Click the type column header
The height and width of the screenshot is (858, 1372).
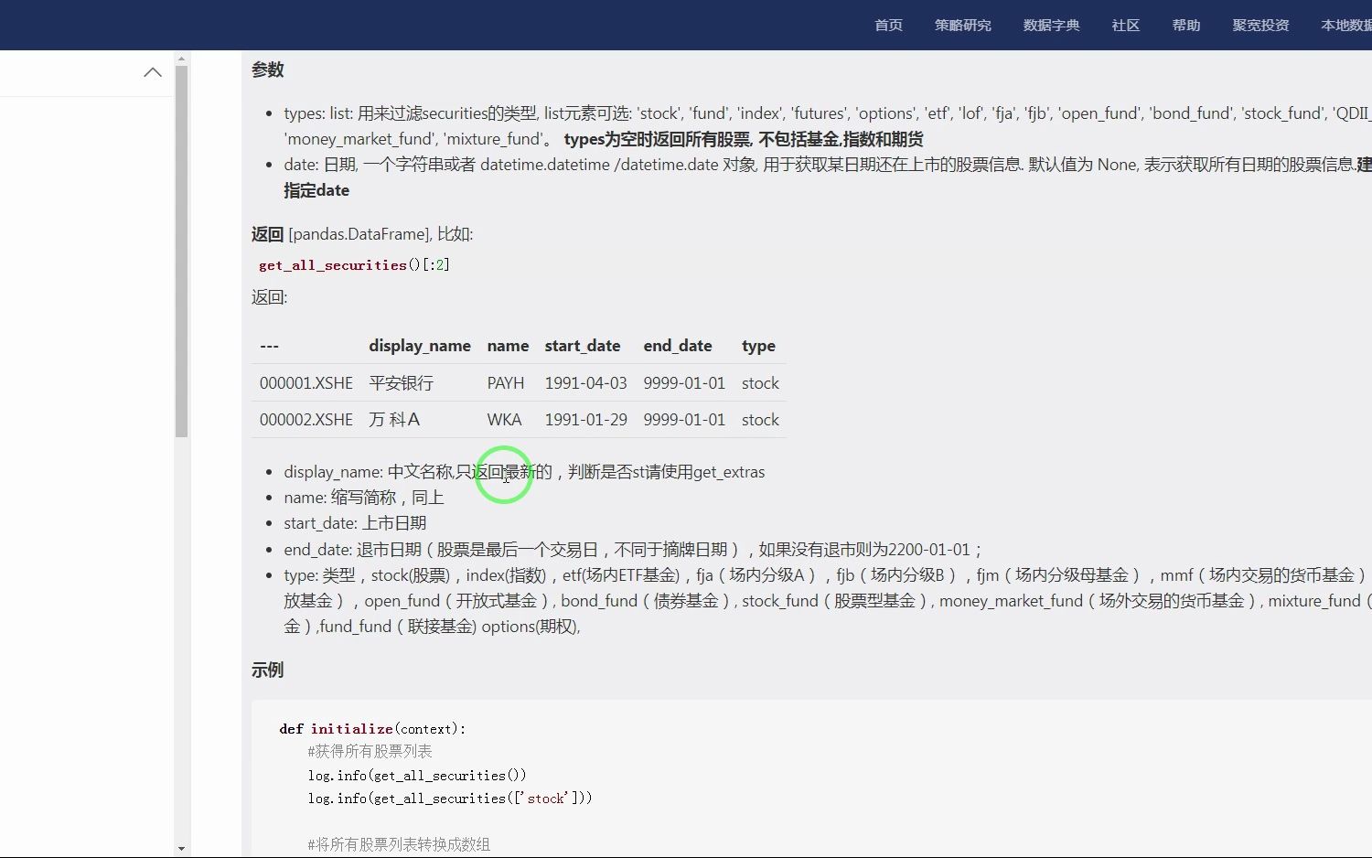point(758,346)
